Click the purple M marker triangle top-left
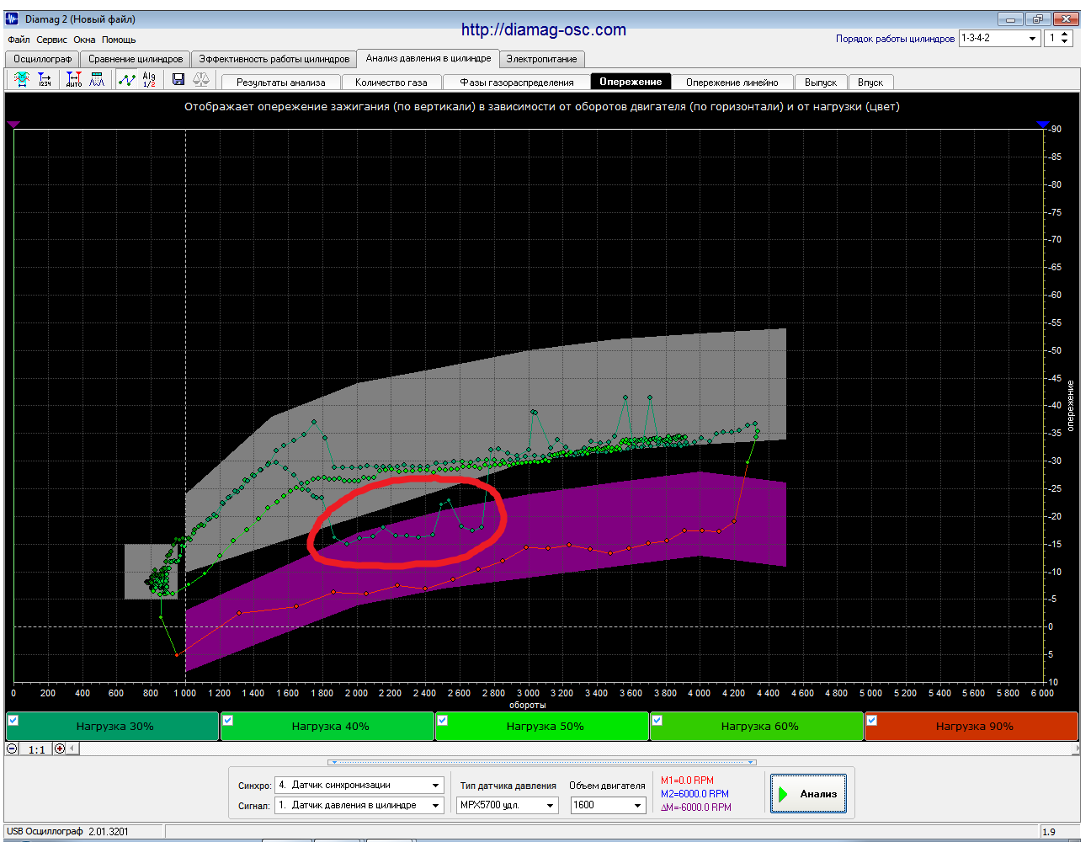 [13, 125]
